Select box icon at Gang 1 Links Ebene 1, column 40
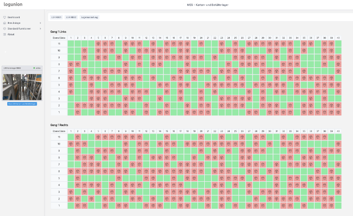Image resolution: width=353 pixels, height=216 pixels. click(x=338, y=112)
